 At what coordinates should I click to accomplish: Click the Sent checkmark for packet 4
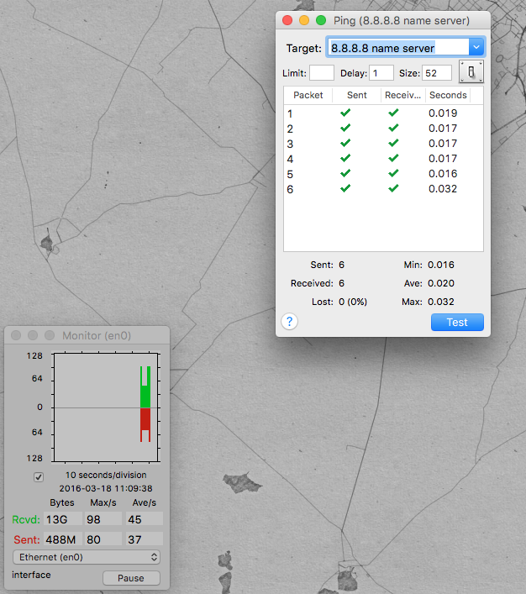click(345, 159)
